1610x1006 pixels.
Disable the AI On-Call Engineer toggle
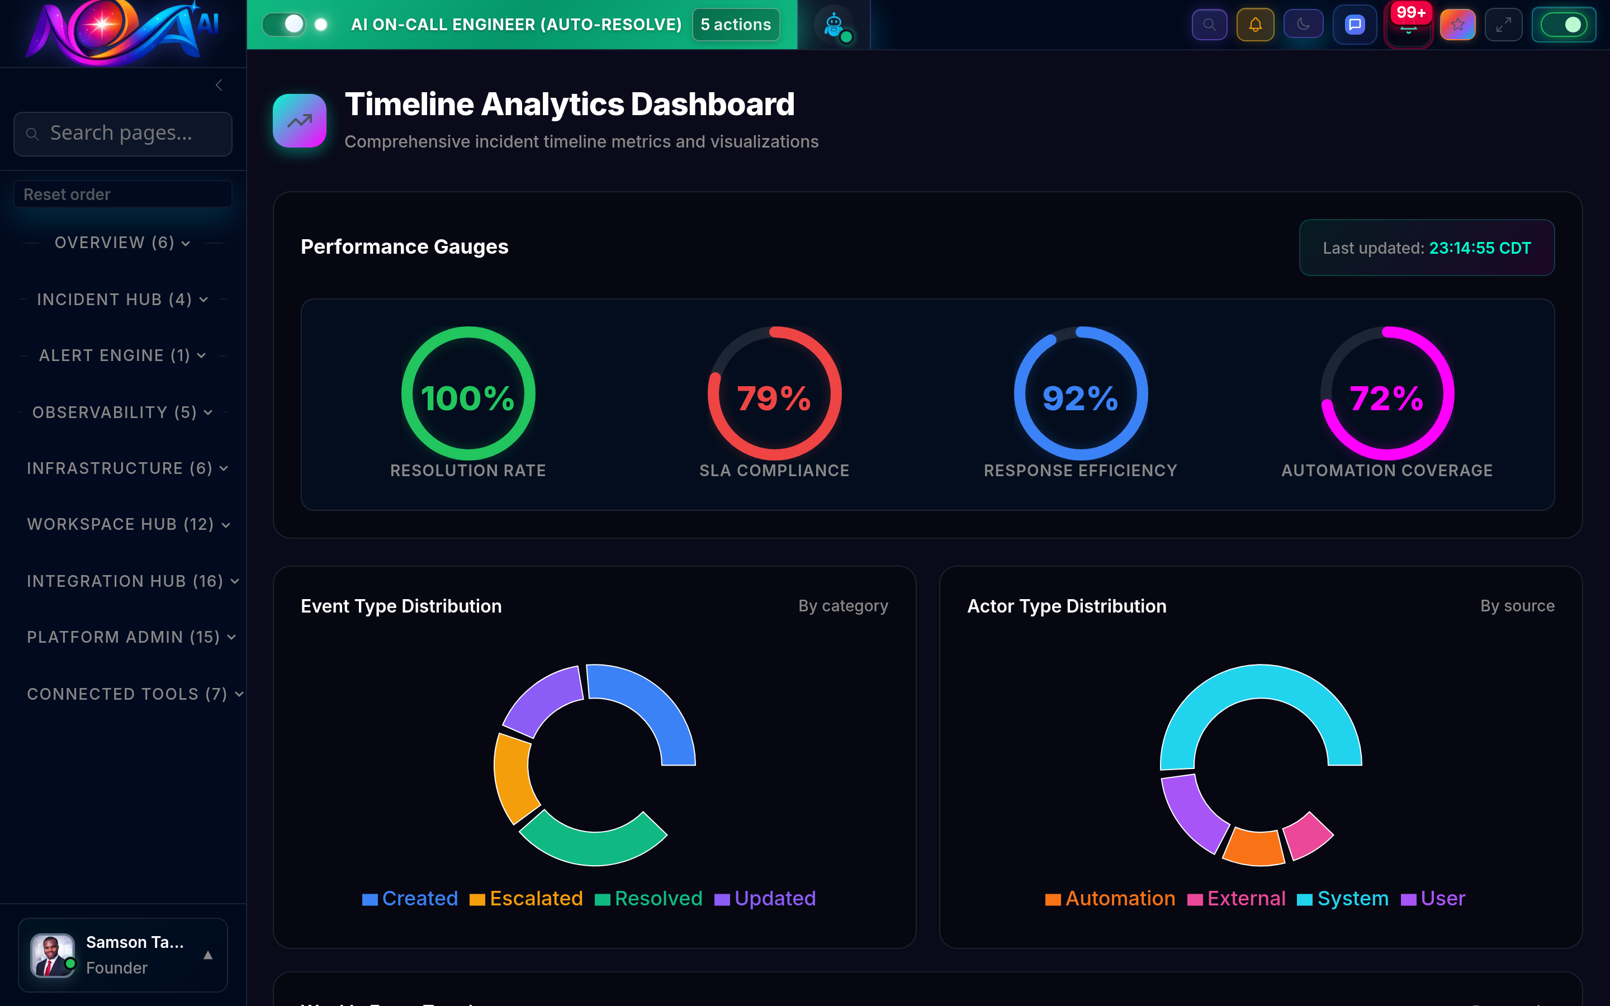pos(284,24)
